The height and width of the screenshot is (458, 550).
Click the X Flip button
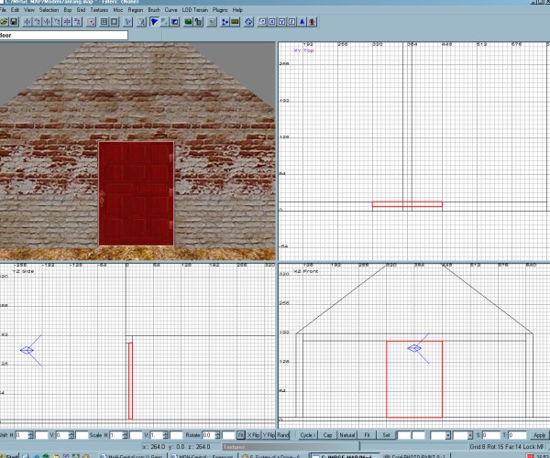point(253,435)
